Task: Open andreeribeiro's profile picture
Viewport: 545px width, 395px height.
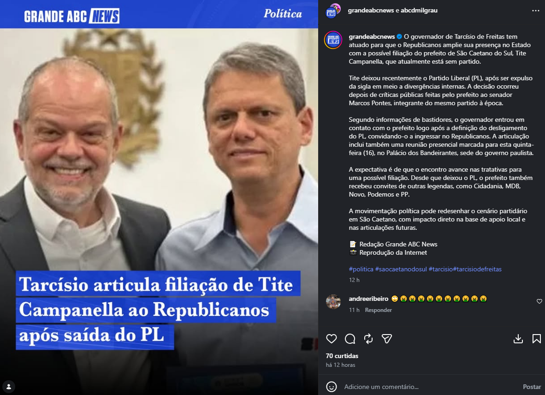Action: point(333,302)
